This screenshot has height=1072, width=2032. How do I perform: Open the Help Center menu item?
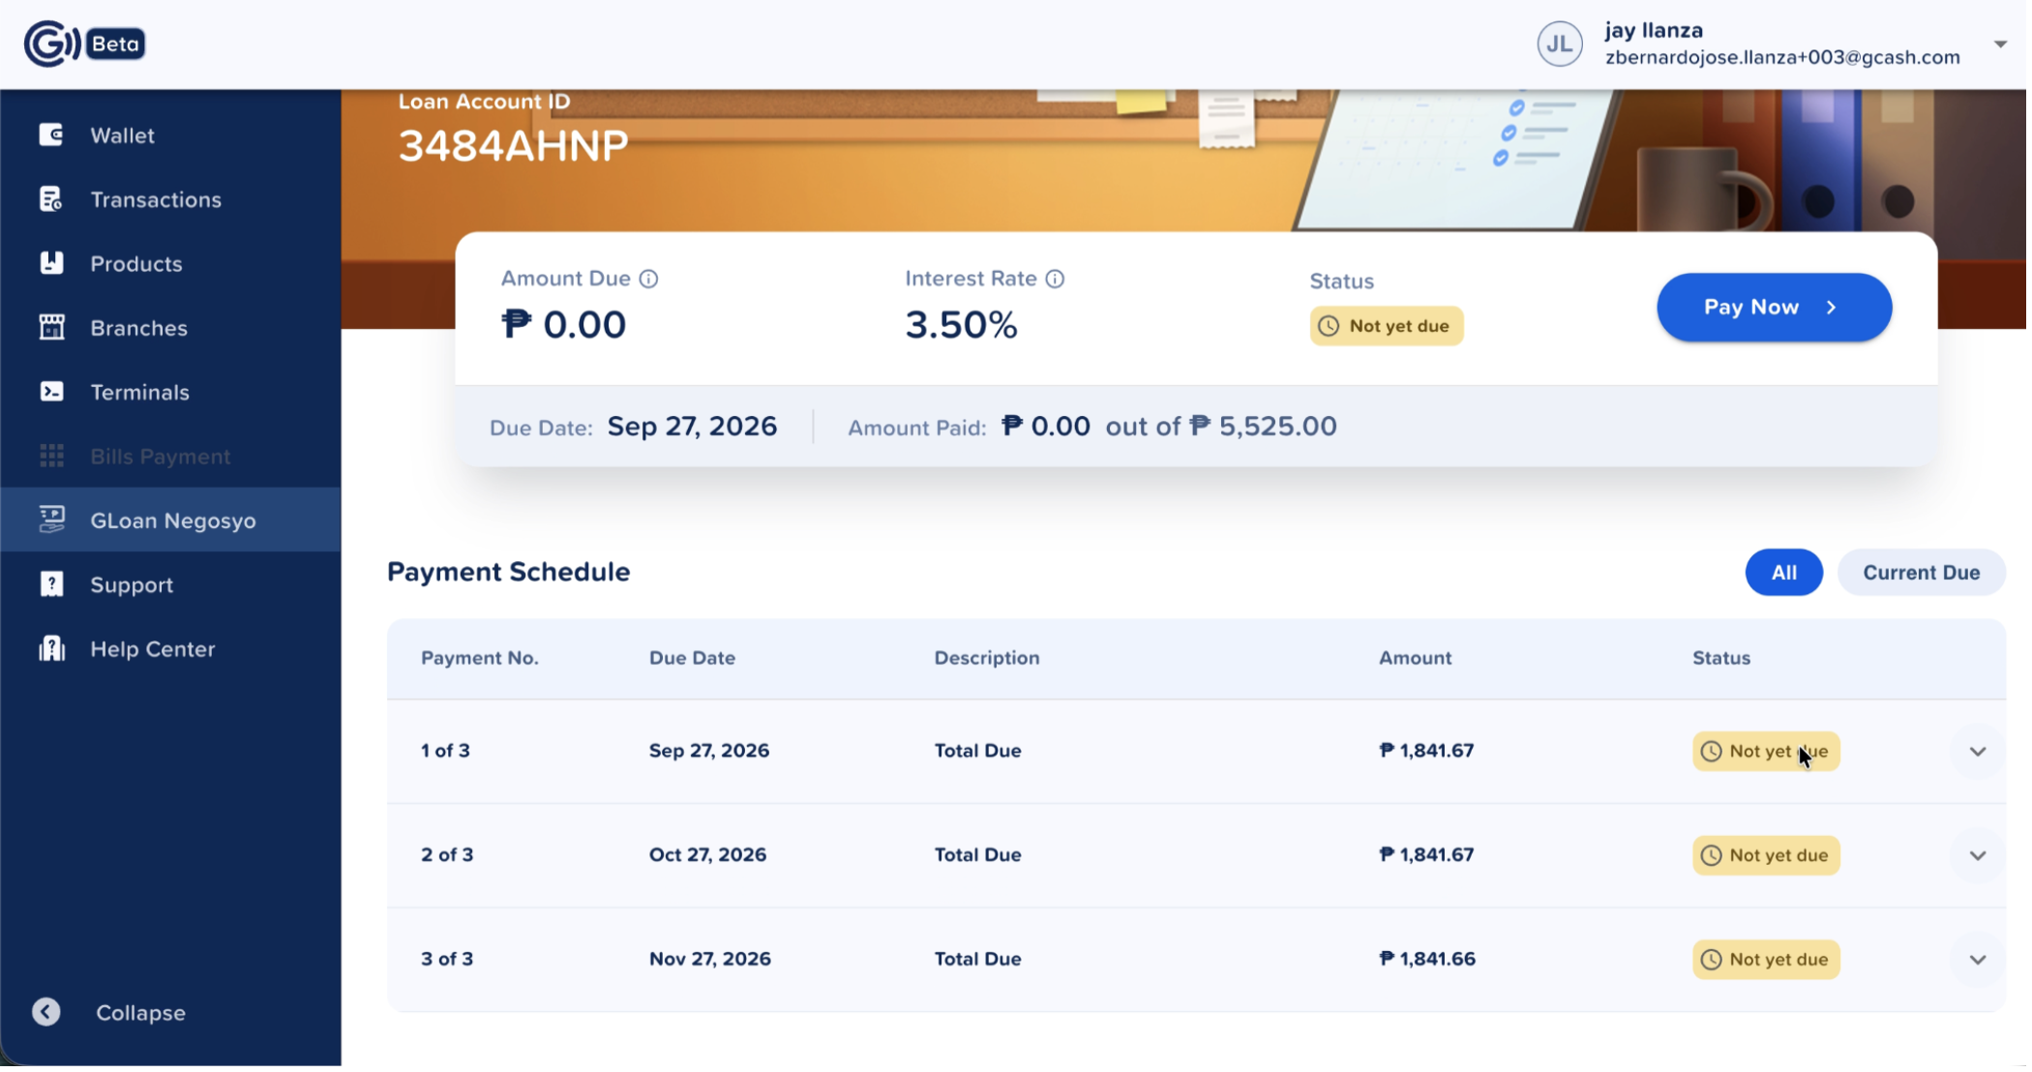point(170,649)
